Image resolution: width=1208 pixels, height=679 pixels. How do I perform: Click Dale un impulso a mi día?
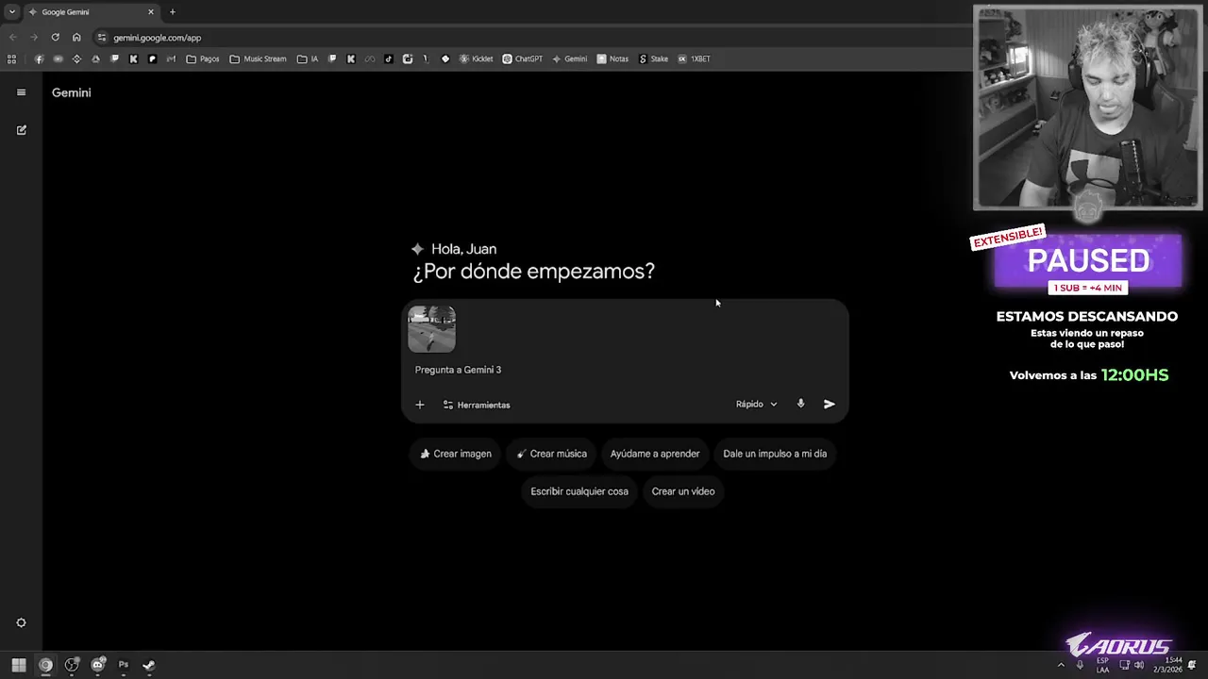coord(775,454)
